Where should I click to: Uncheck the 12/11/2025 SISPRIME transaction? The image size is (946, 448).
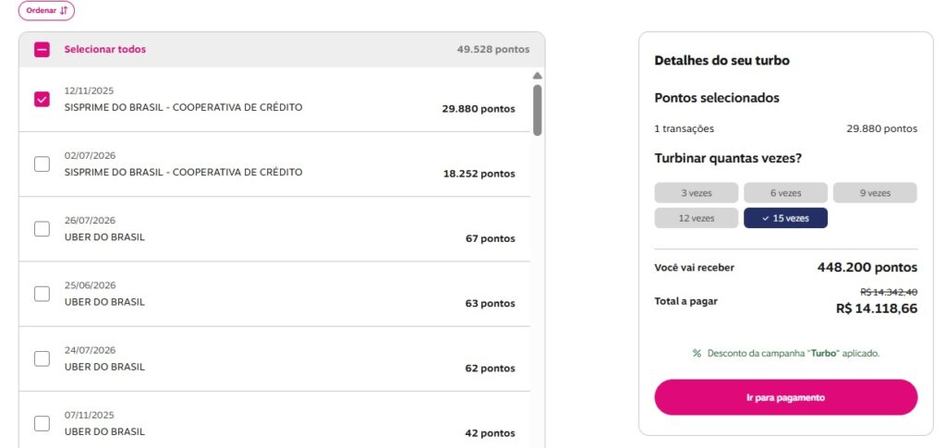tap(42, 99)
